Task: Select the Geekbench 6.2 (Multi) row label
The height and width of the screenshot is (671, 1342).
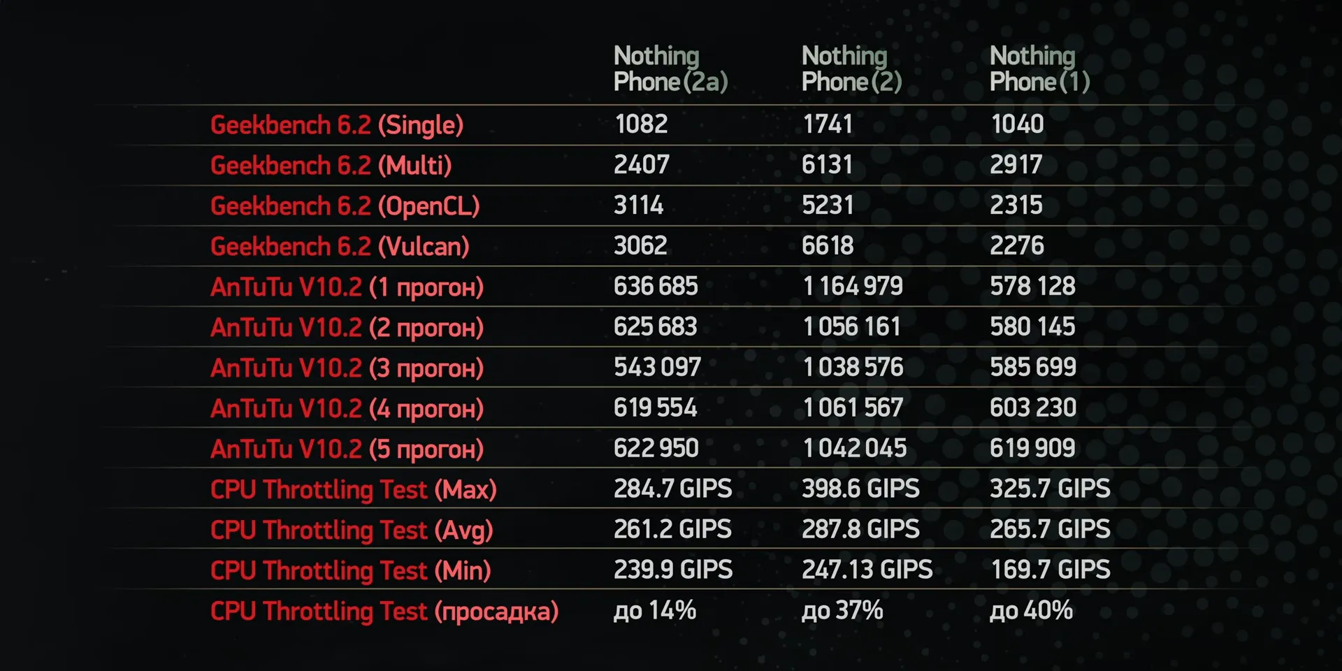Action: pos(331,166)
